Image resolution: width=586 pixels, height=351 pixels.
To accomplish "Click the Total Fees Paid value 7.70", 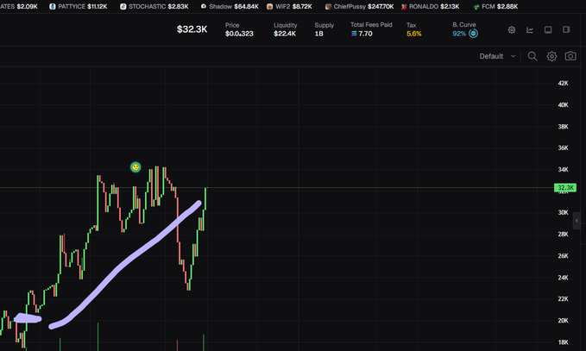I will (365, 34).
